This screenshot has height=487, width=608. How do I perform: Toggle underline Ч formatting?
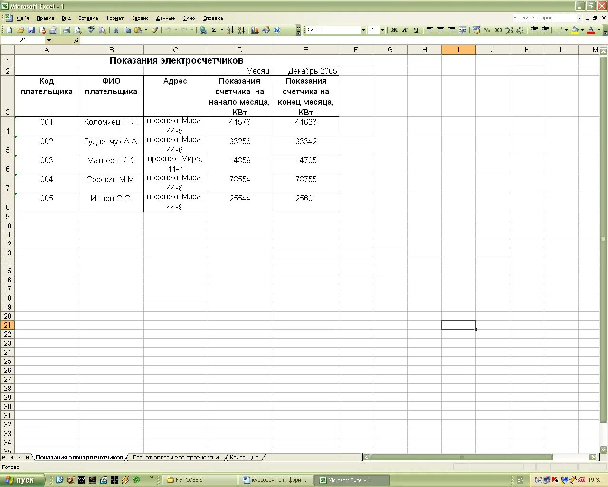point(416,30)
